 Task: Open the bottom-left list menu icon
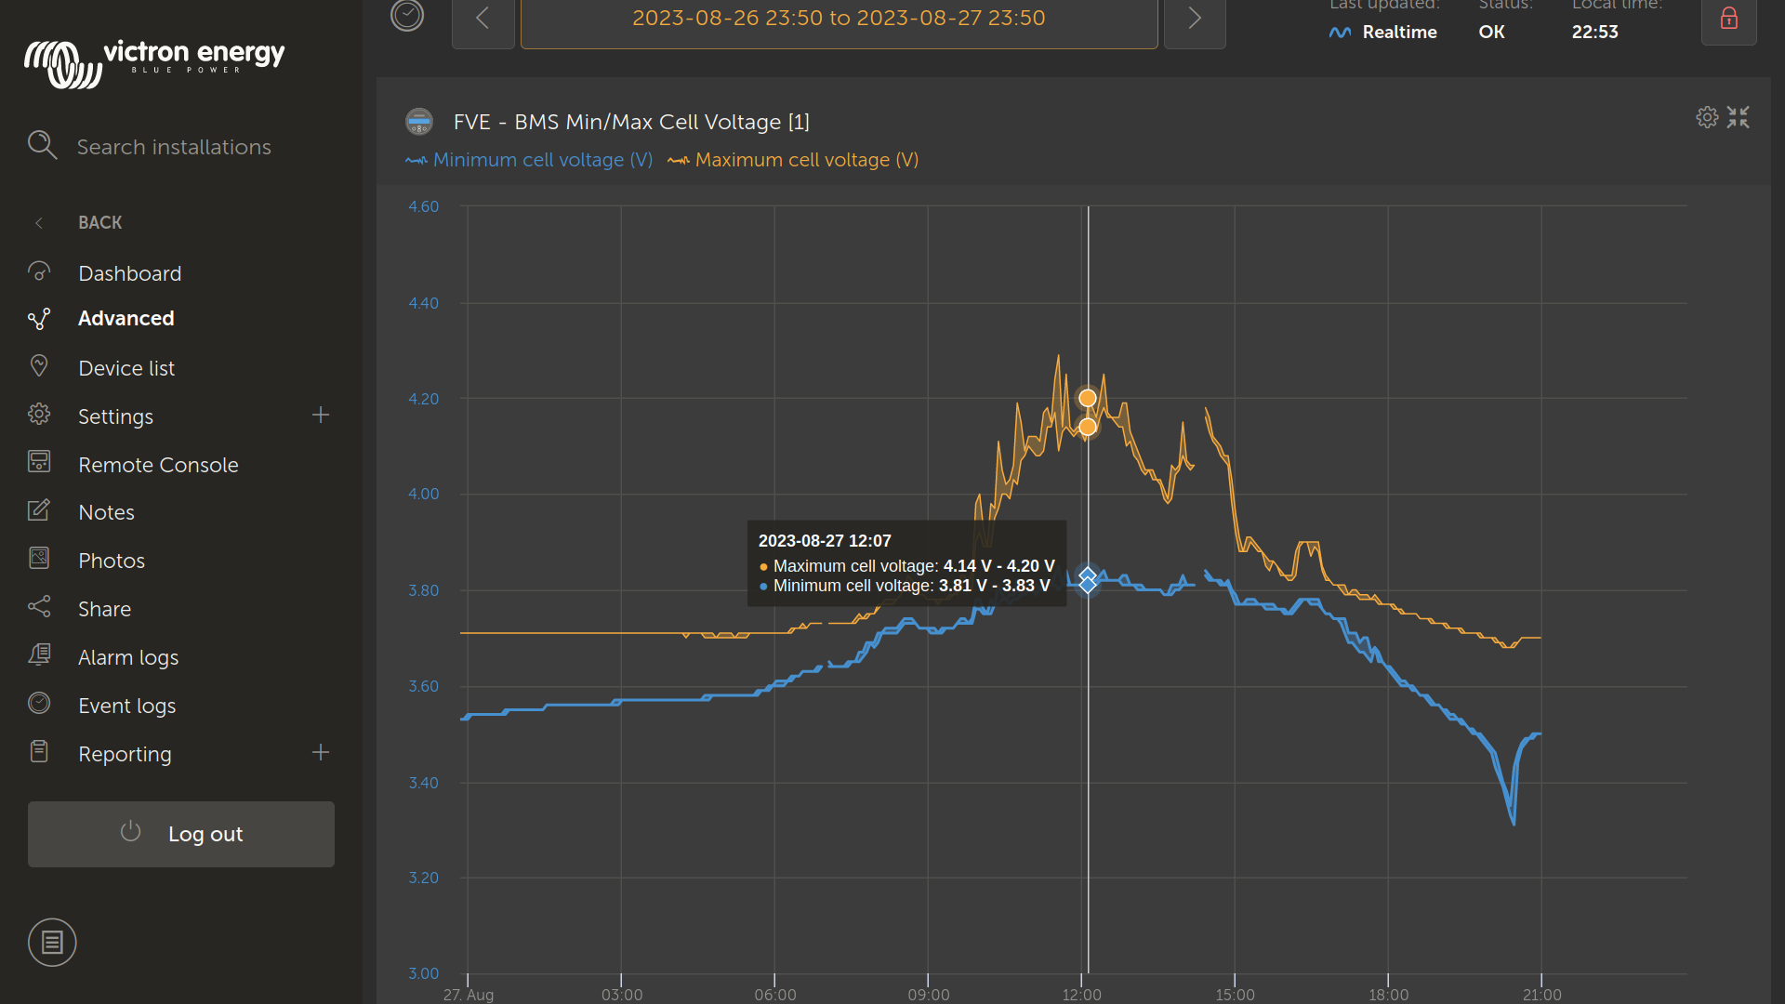tap(52, 943)
